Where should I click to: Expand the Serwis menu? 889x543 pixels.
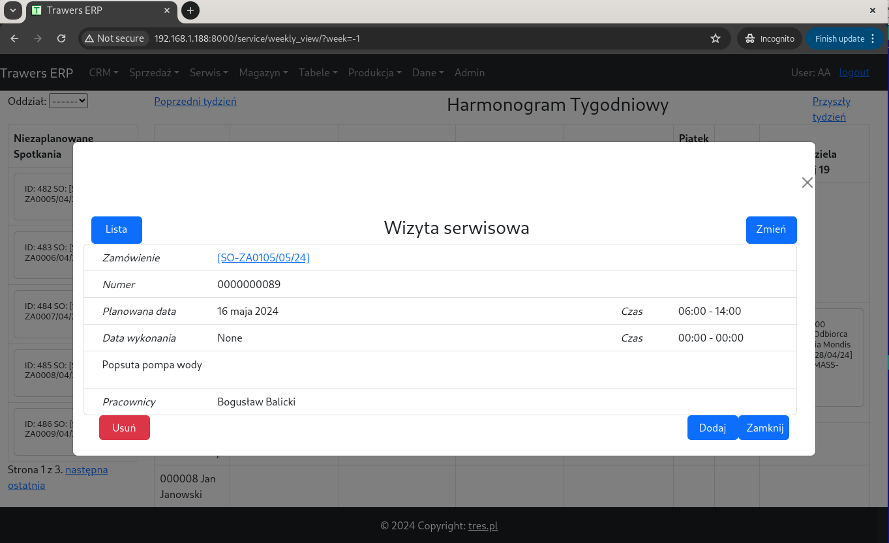point(209,72)
